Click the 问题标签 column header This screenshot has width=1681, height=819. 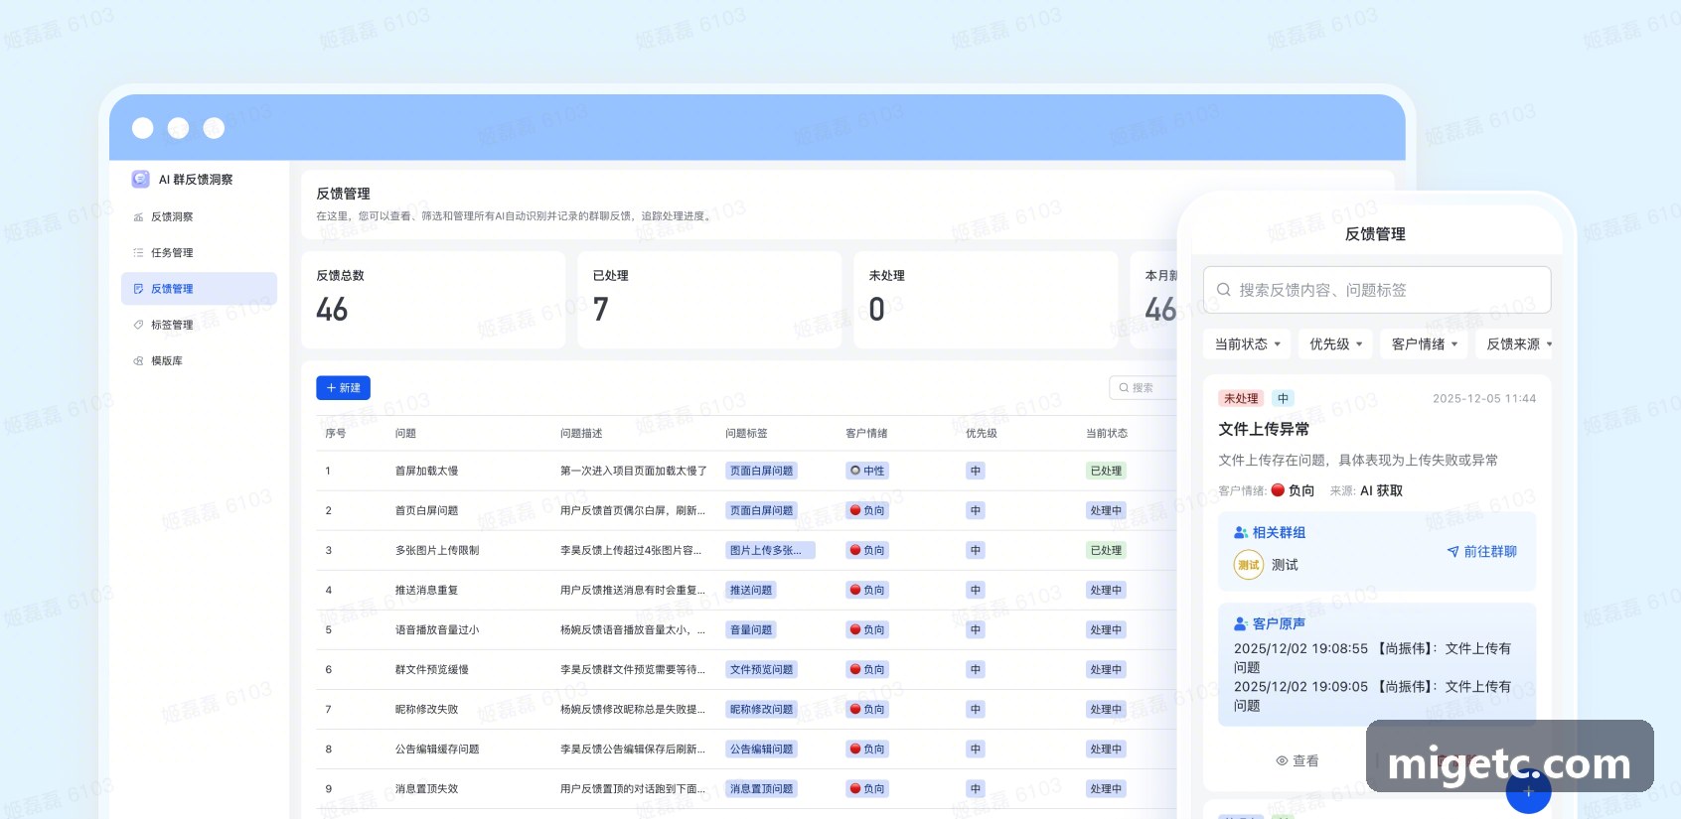[x=746, y=433]
